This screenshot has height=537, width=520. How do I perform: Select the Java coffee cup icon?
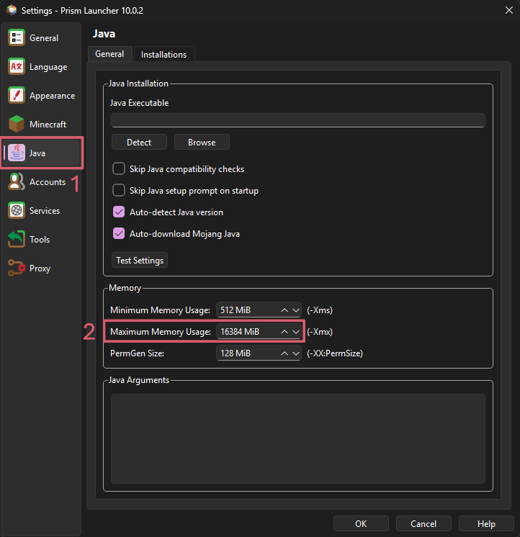click(16, 153)
